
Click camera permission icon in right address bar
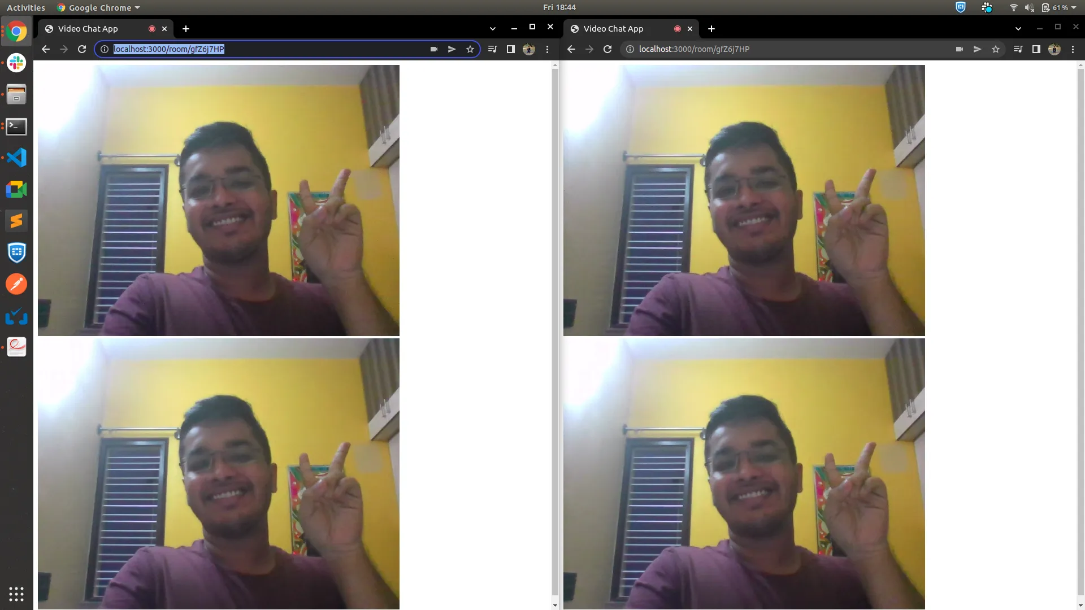pos(960,49)
